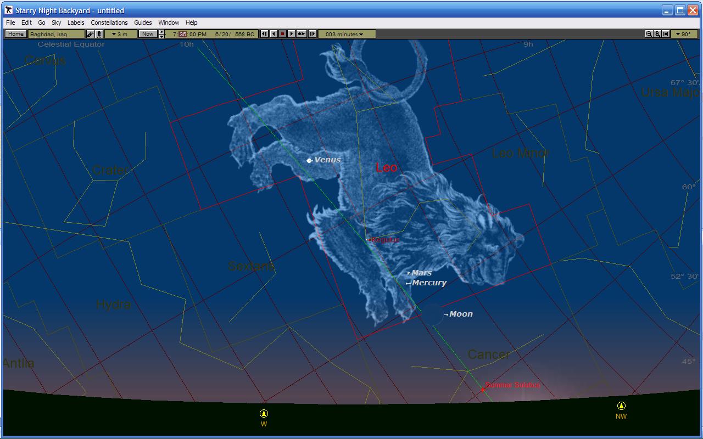The width and height of the screenshot is (703, 439).
Task: Open the 90° field of view dropdown
Action: [x=684, y=34]
